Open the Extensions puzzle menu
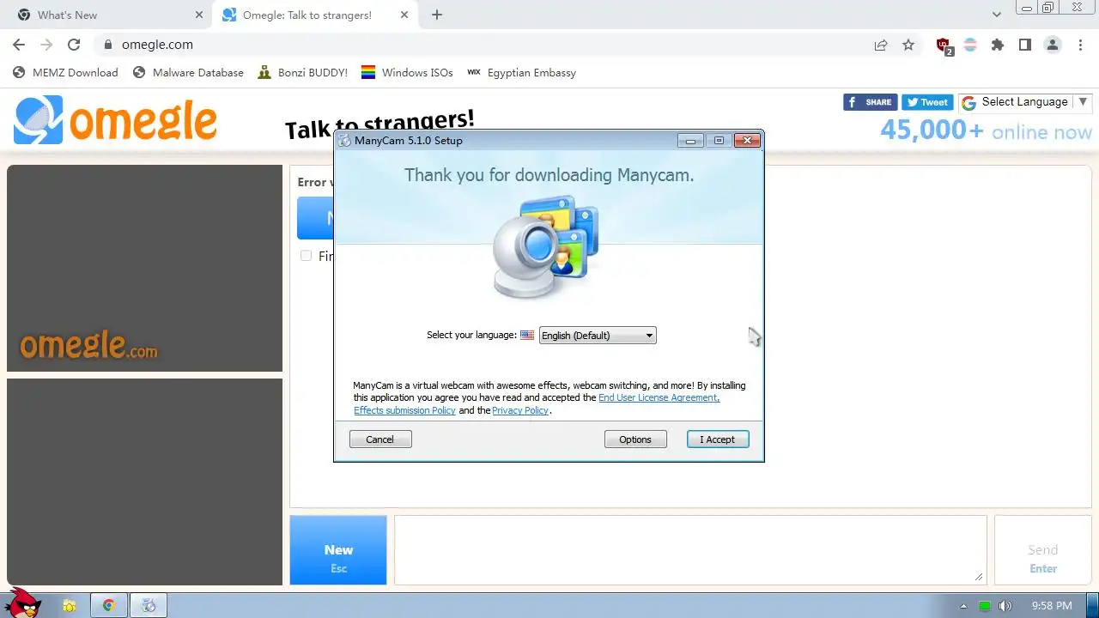This screenshot has width=1099, height=618. tap(998, 45)
